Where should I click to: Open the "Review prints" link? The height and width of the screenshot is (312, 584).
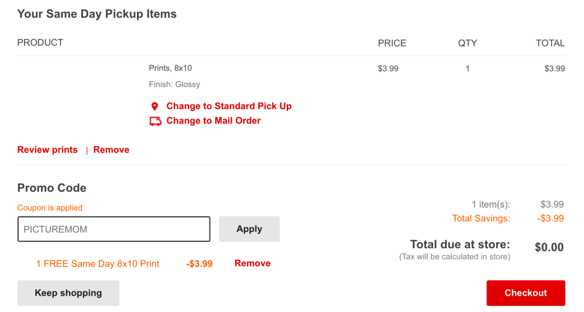pos(47,150)
